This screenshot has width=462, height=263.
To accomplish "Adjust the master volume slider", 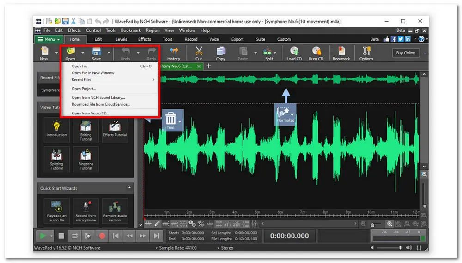I will coord(389,248).
